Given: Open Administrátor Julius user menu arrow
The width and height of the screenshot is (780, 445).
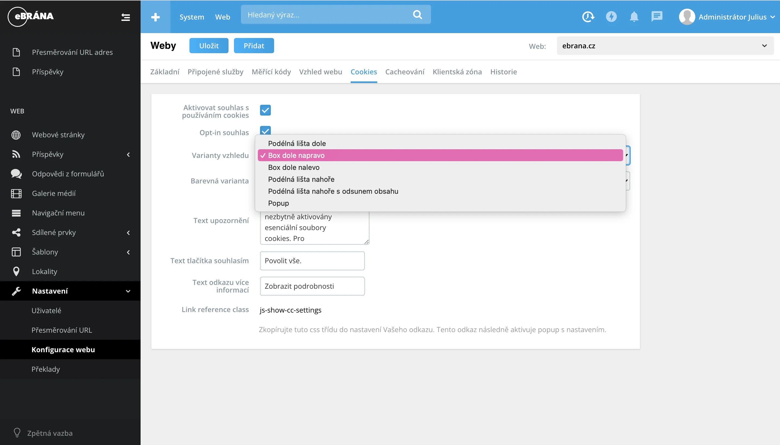Looking at the screenshot, I should coord(772,17).
